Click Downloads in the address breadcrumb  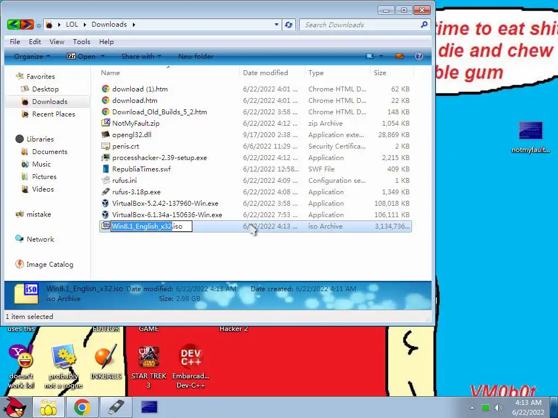pos(109,24)
